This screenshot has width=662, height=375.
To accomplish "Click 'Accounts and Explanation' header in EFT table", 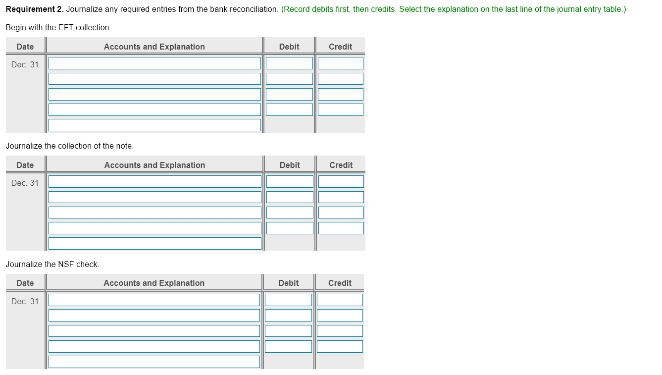I will click(x=154, y=47).
